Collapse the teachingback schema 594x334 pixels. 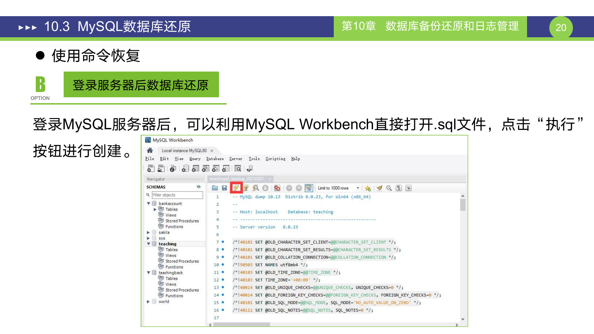(148, 273)
